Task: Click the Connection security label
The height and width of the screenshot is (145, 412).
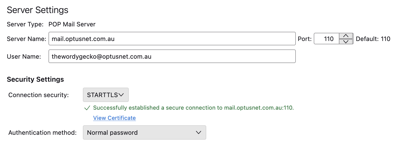Action: pos(38,95)
